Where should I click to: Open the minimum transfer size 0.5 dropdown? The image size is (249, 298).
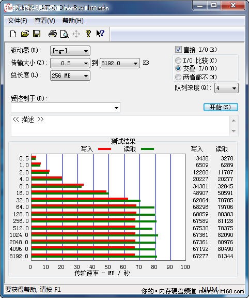tap(70, 63)
